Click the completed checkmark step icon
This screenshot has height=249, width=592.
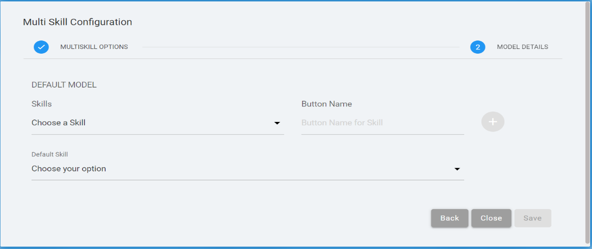point(41,47)
